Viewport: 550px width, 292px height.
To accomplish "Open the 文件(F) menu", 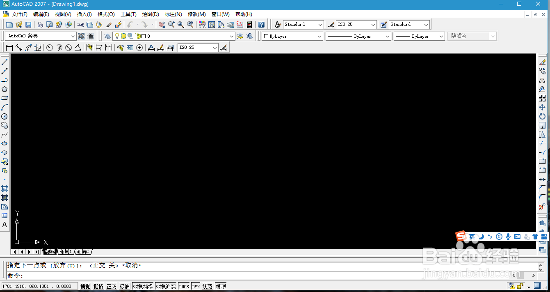I will click(x=20, y=14).
